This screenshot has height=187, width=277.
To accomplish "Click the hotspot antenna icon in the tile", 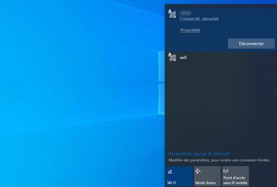I will point(225,171).
